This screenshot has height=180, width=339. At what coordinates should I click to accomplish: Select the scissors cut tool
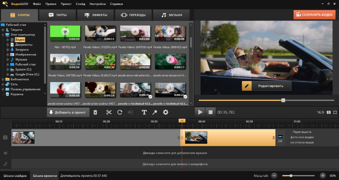click(x=109, y=112)
